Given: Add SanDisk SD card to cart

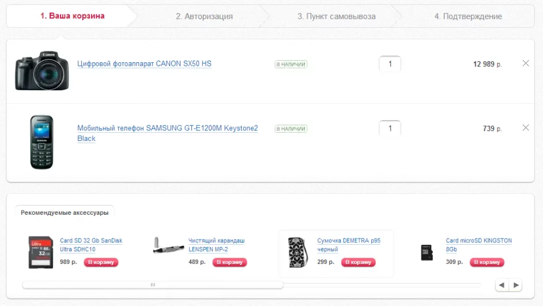Looking at the screenshot, I should pyautogui.click(x=101, y=262).
